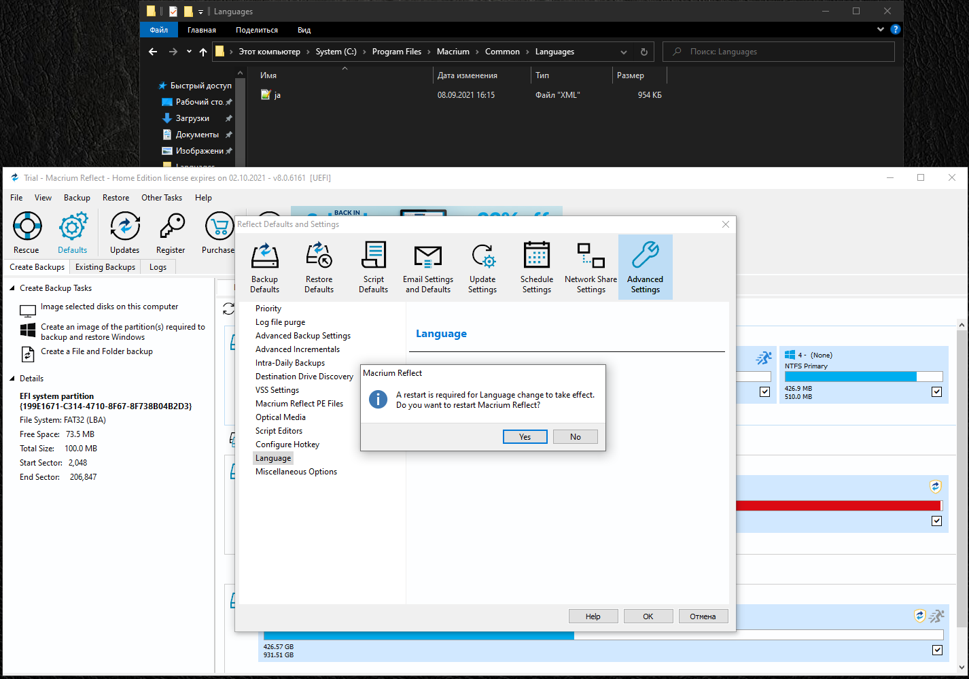Image resolution: width=969 pixels, height=679 pixels.
Task: Toggle checkbox below the red disk bar
Action: [x=936, y=521]
